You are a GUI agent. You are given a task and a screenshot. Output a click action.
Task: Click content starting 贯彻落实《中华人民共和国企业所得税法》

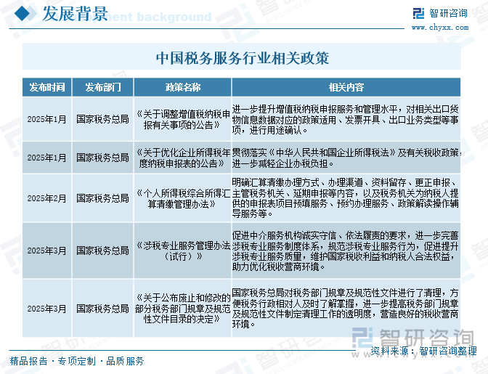coord(346,158)
